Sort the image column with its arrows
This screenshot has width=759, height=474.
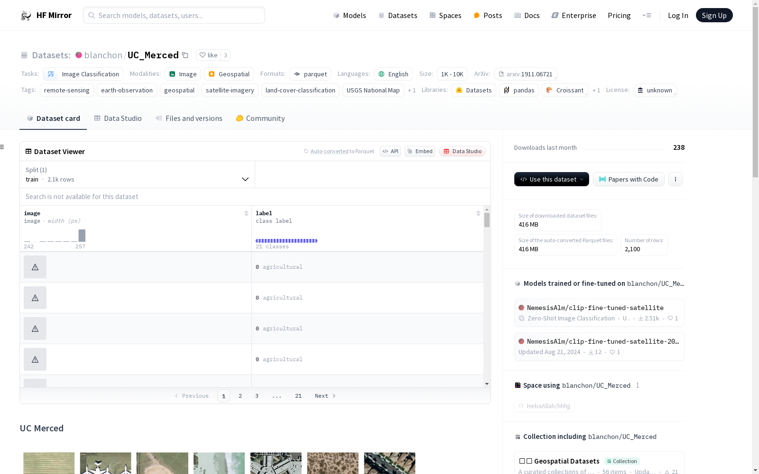click(246, 213)
